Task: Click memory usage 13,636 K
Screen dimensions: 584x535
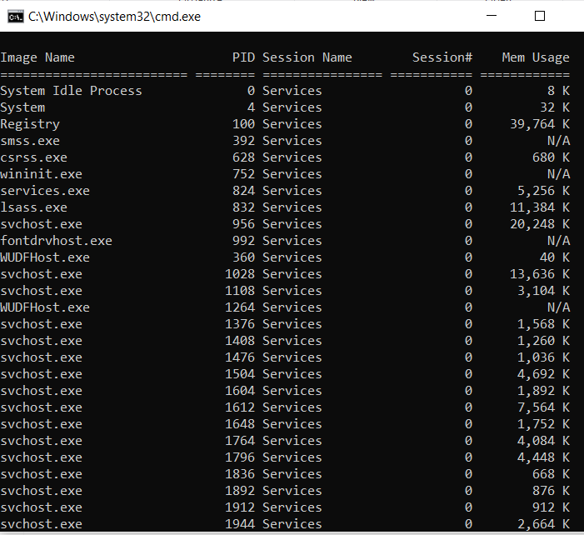Action: point(540,274)
